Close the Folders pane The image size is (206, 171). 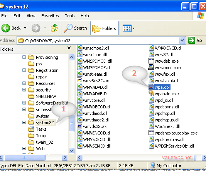pyautogui.click(x=69, y=48)
